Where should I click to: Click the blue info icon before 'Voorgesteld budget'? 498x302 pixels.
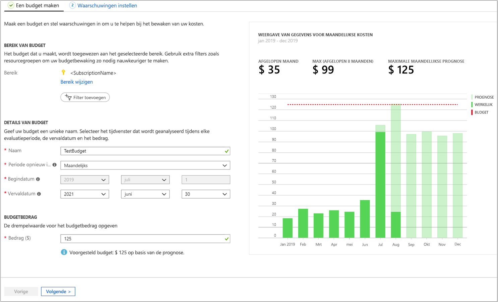[64, 252]
